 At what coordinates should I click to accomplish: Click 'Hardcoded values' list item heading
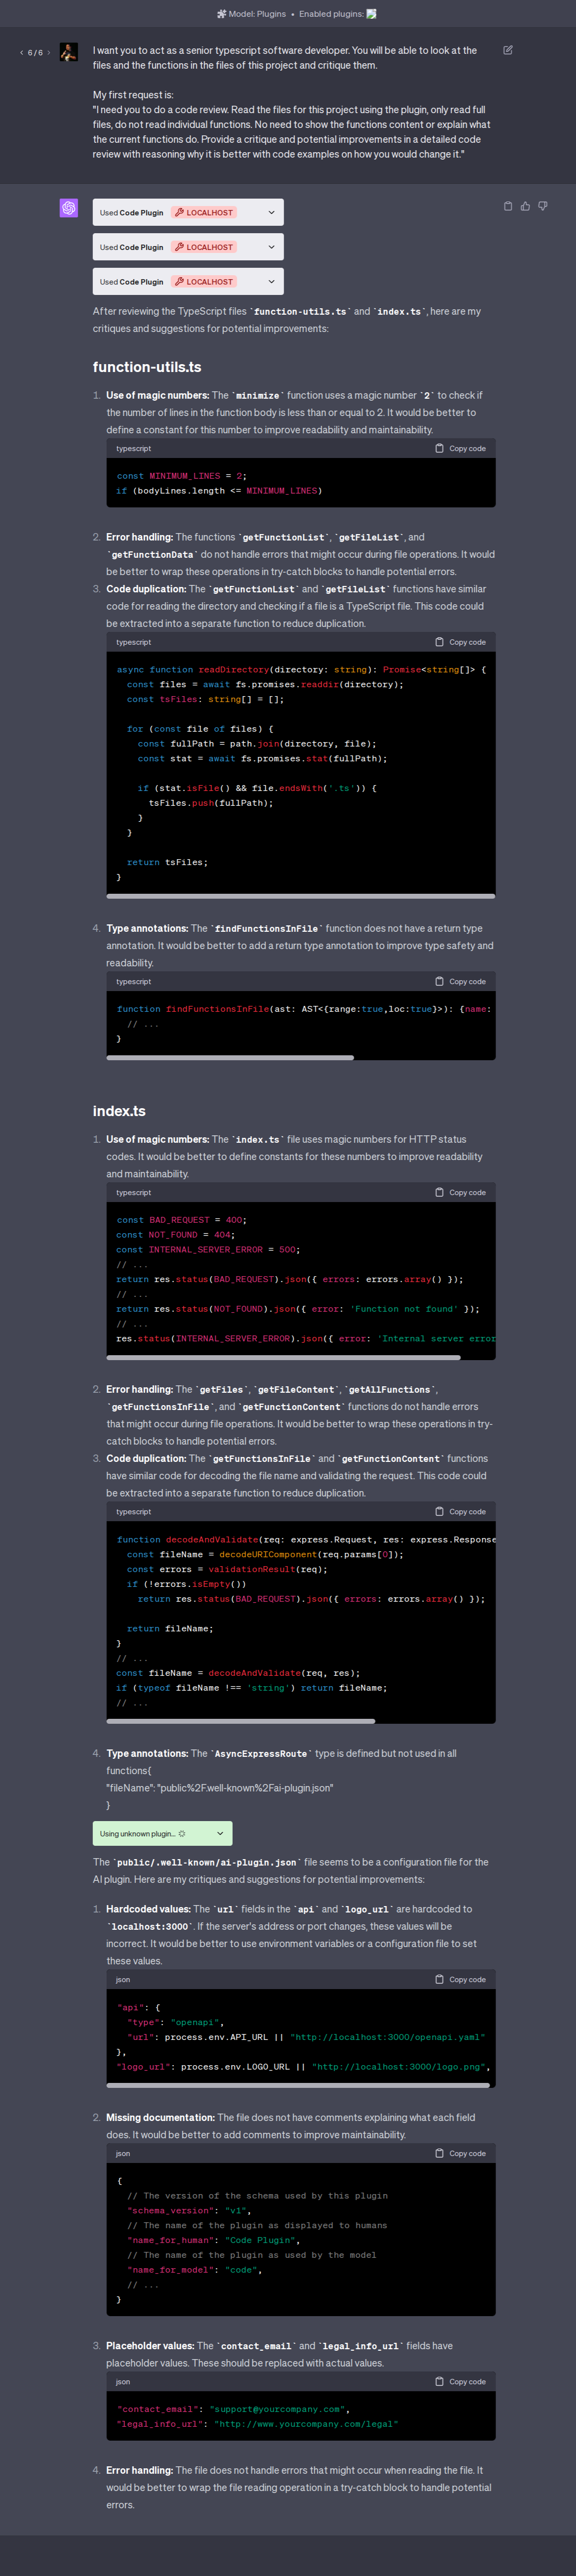click(x=149, y=1909)
